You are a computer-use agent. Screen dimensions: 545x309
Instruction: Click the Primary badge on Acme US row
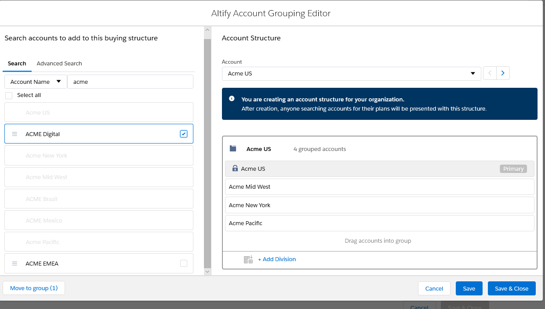(x=513, y=169)
